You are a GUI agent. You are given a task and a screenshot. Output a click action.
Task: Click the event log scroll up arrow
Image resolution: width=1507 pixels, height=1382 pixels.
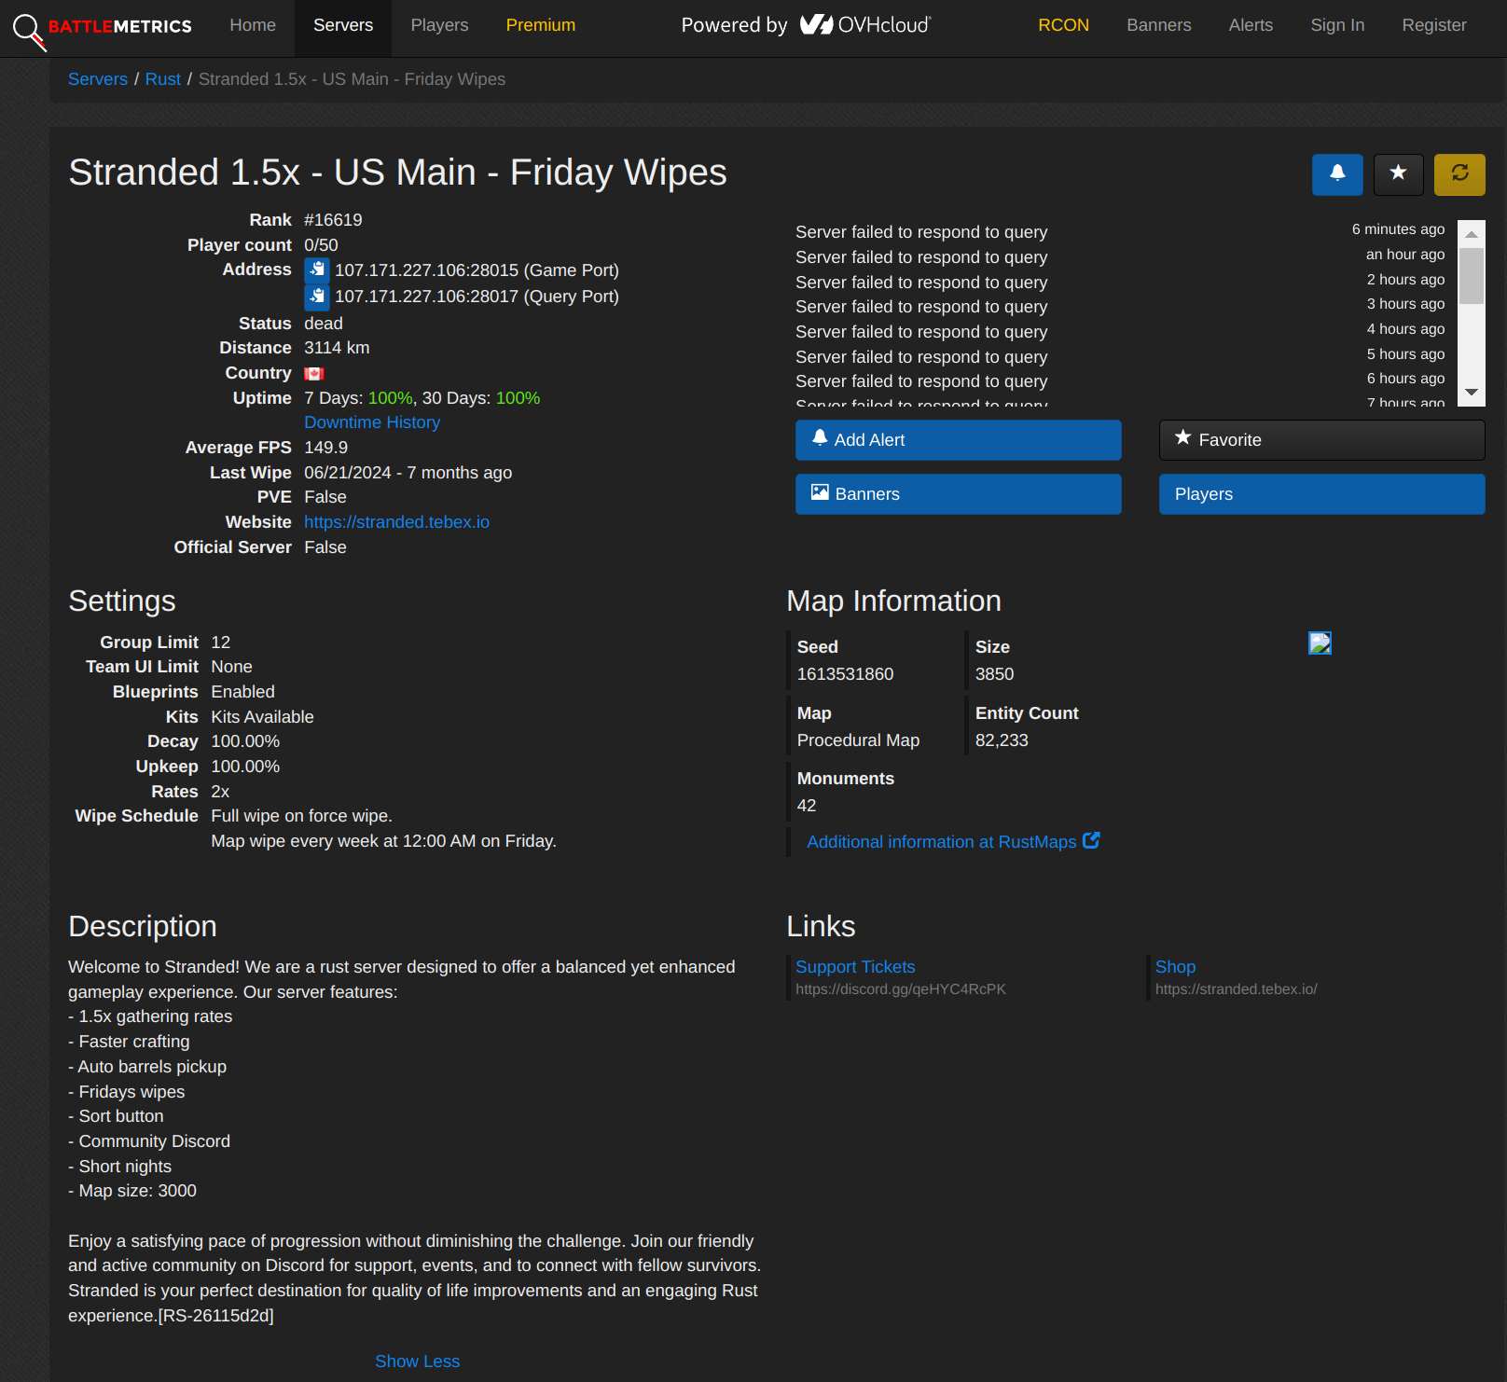pos(1472,234)
